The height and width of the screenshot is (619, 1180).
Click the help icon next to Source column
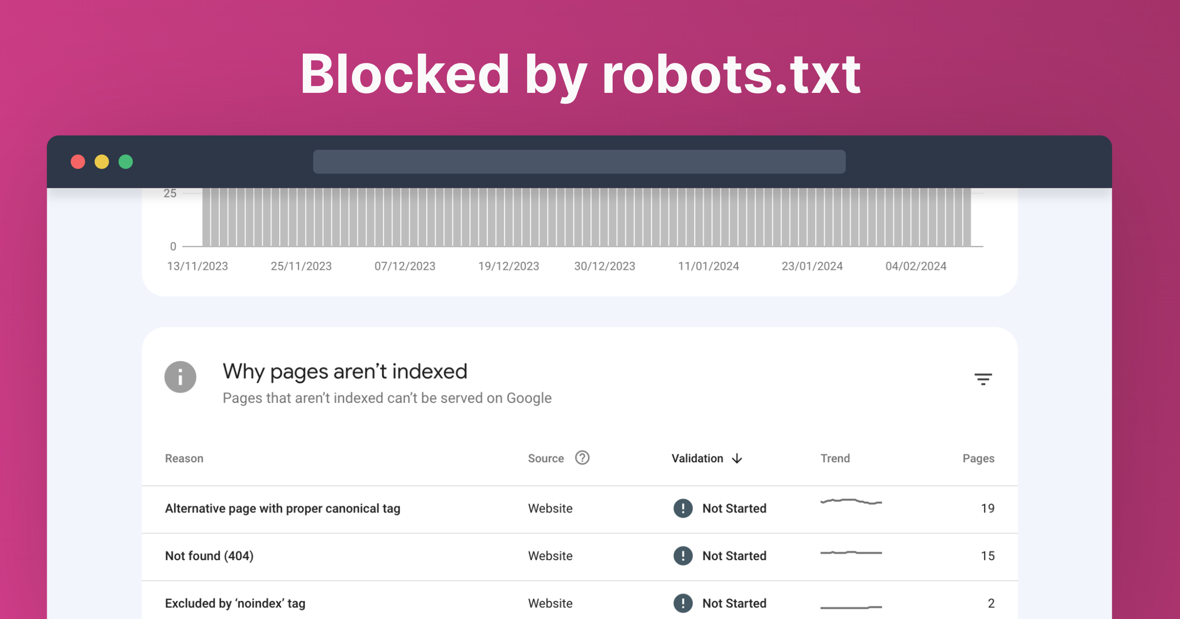pyautogui.click(x=583, y=458)
